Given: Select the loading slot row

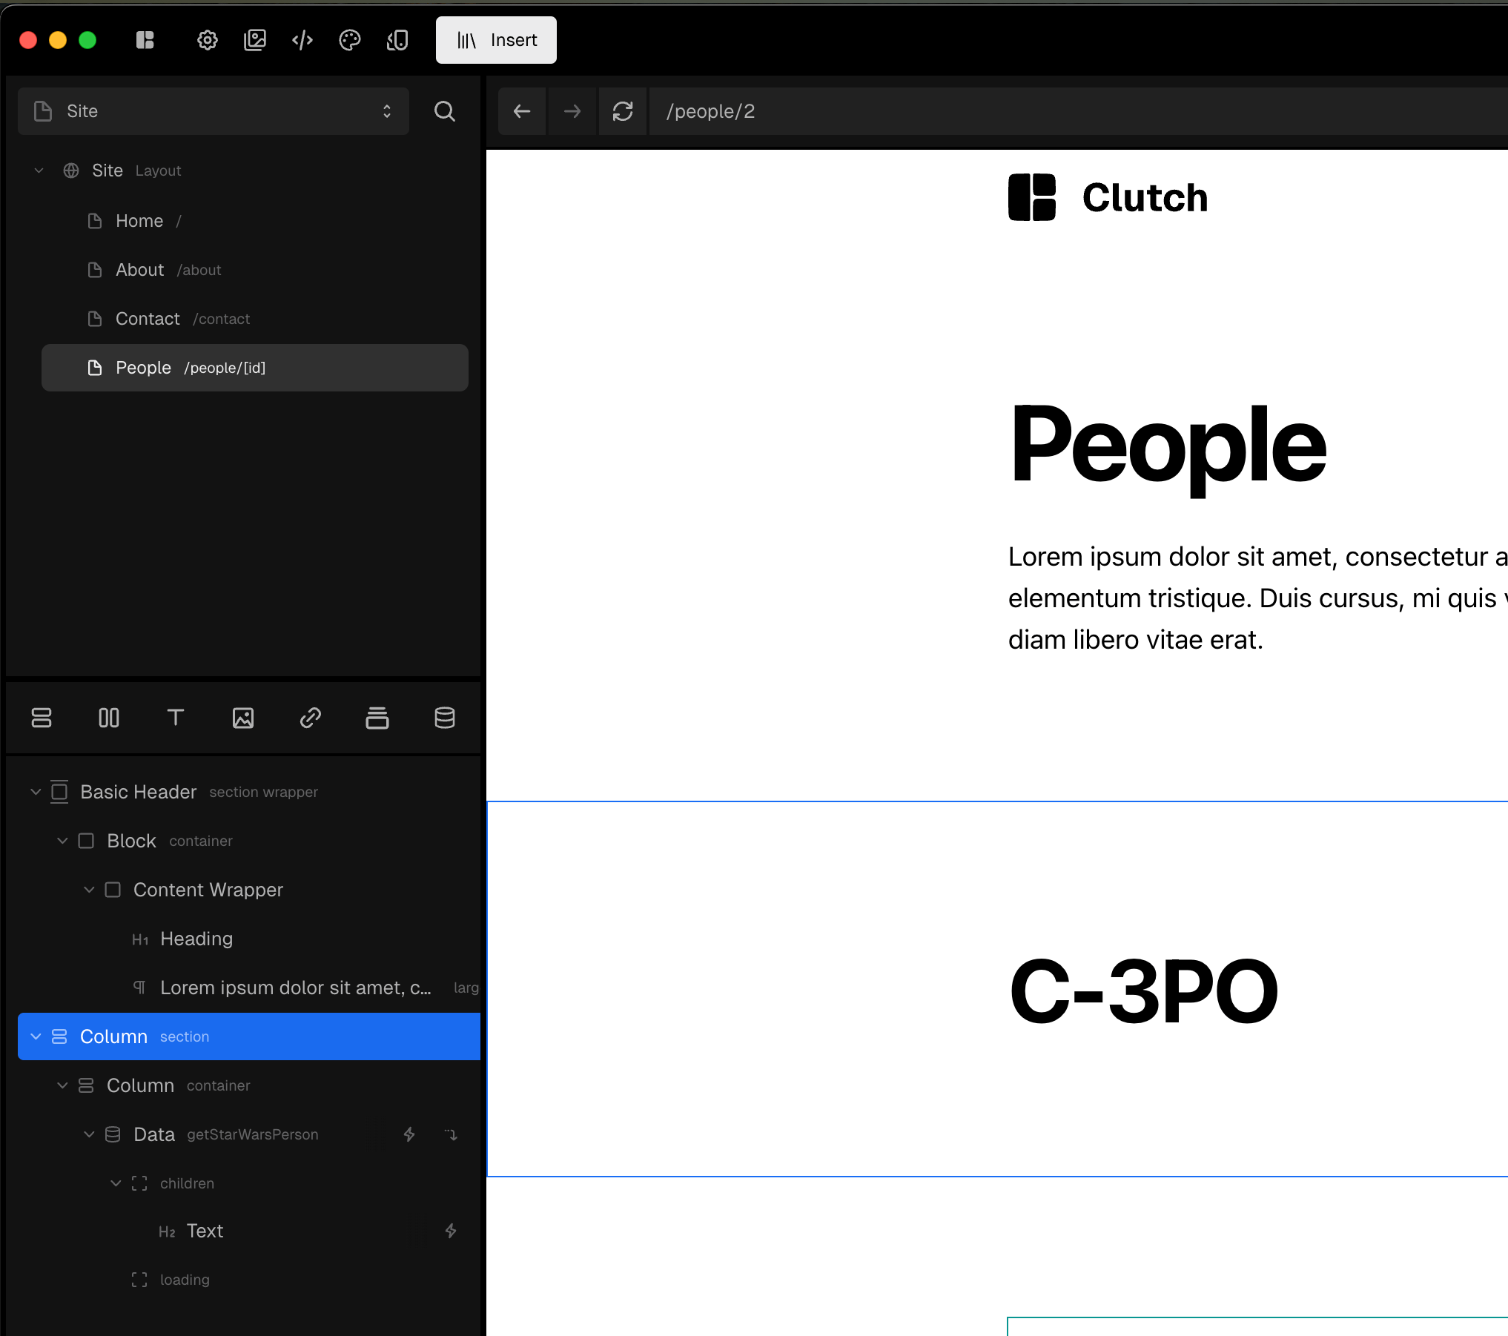Looking at the screenshot, I should click(x=249, y=1280).
